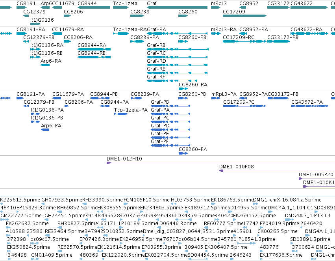Image resolution: width=335 pixels, height=261 pixels.
Task: Select the mRpL3-RA transcript label
Action: point(224,29)
